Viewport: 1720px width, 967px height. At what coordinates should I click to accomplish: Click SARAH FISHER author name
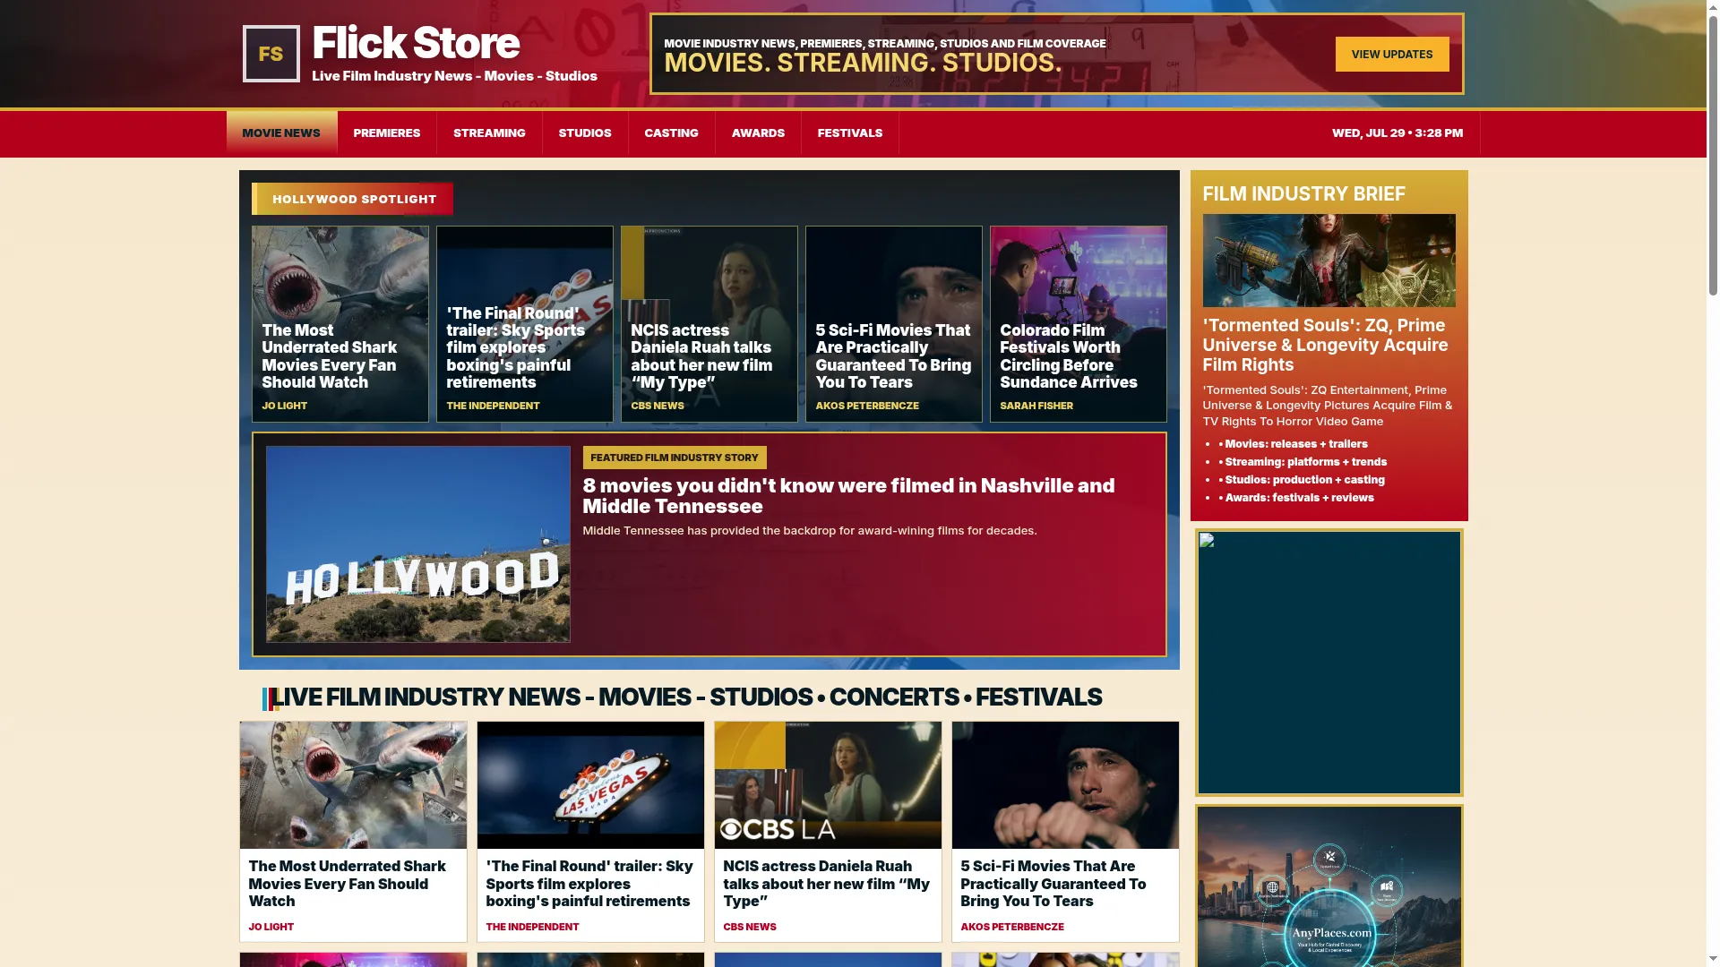point(1036,406)
